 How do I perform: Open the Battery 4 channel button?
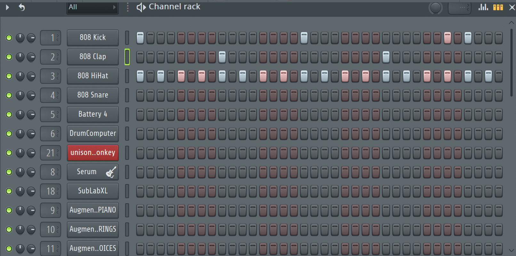click(93, 114)
